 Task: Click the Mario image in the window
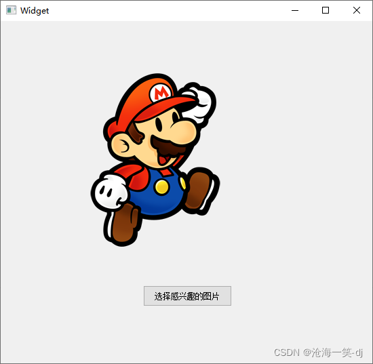click(155, 160)
